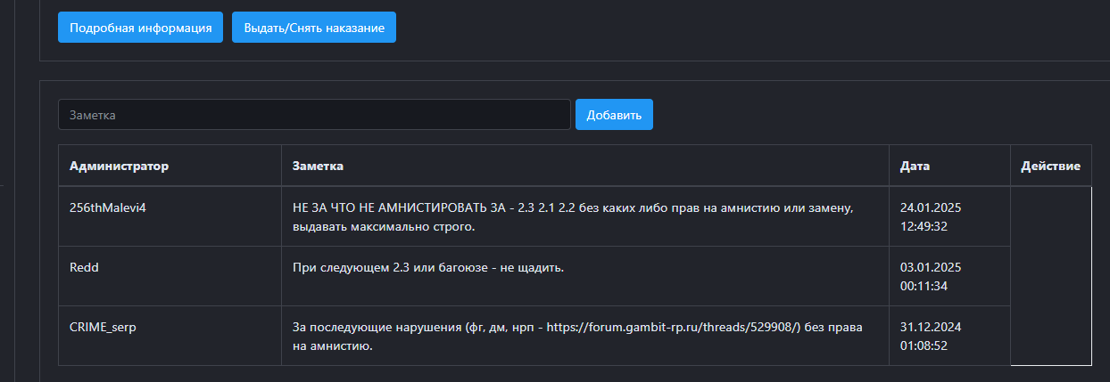Select the note При следующем 2.3

428,267
